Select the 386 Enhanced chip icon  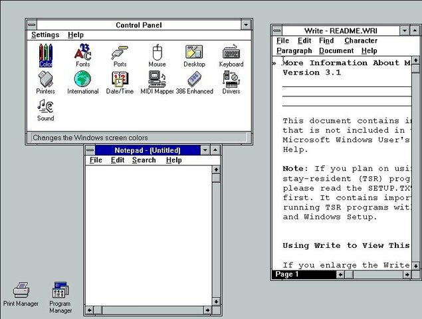click(x=194, y=82)
